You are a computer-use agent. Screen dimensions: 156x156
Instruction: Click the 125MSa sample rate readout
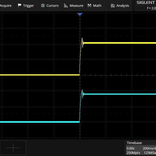tap(149, 153)
